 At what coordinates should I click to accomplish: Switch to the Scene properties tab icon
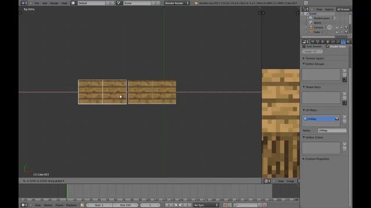318,42
